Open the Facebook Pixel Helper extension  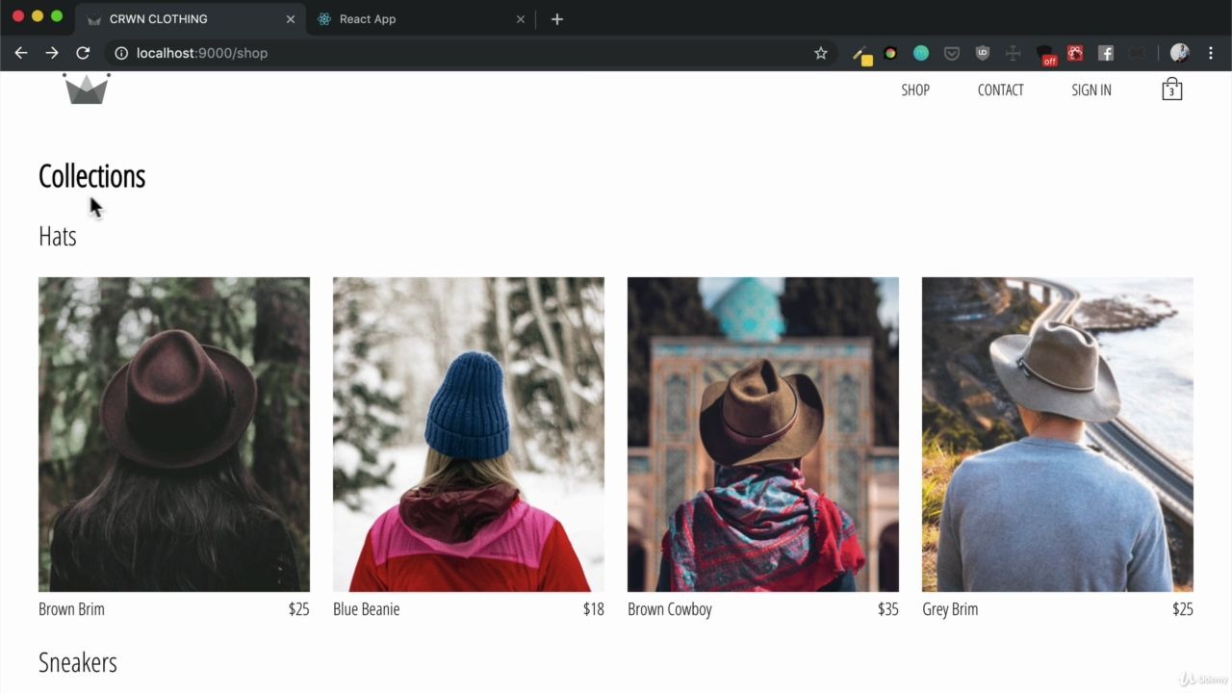[1105, 53]
